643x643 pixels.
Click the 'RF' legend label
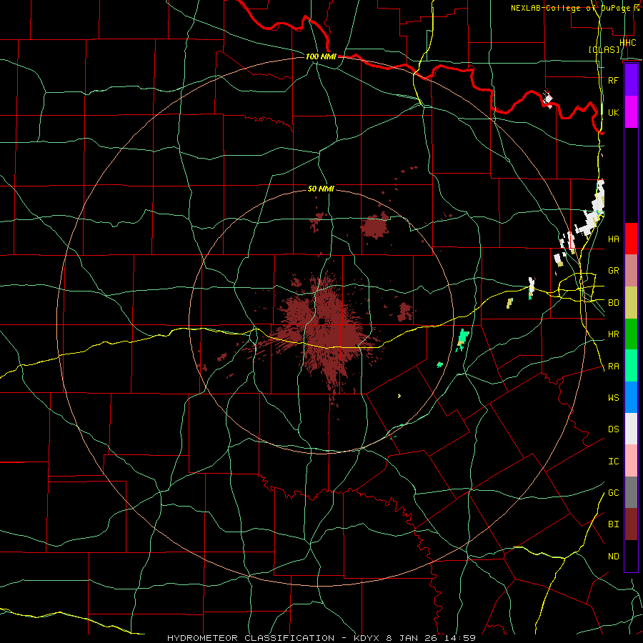point(613,81)
